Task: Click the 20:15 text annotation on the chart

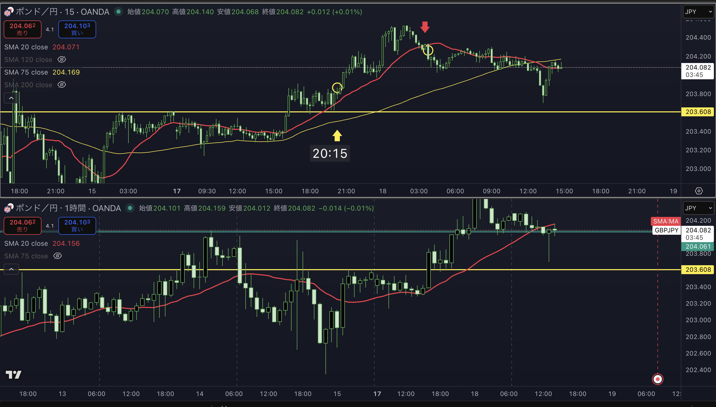Action: [330, 153]
